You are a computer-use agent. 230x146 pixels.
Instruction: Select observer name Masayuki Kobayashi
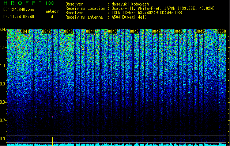coord(131,4)
